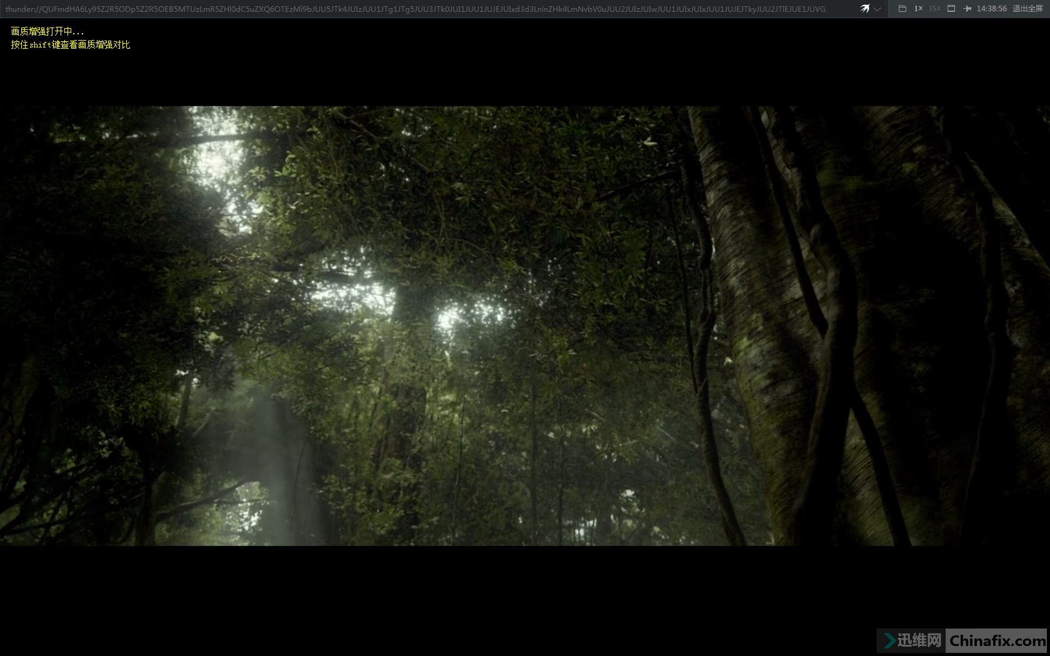1050x656 pixels.
Task: Click the Chinafix.com watermark
Action: [x=997, y=641]
